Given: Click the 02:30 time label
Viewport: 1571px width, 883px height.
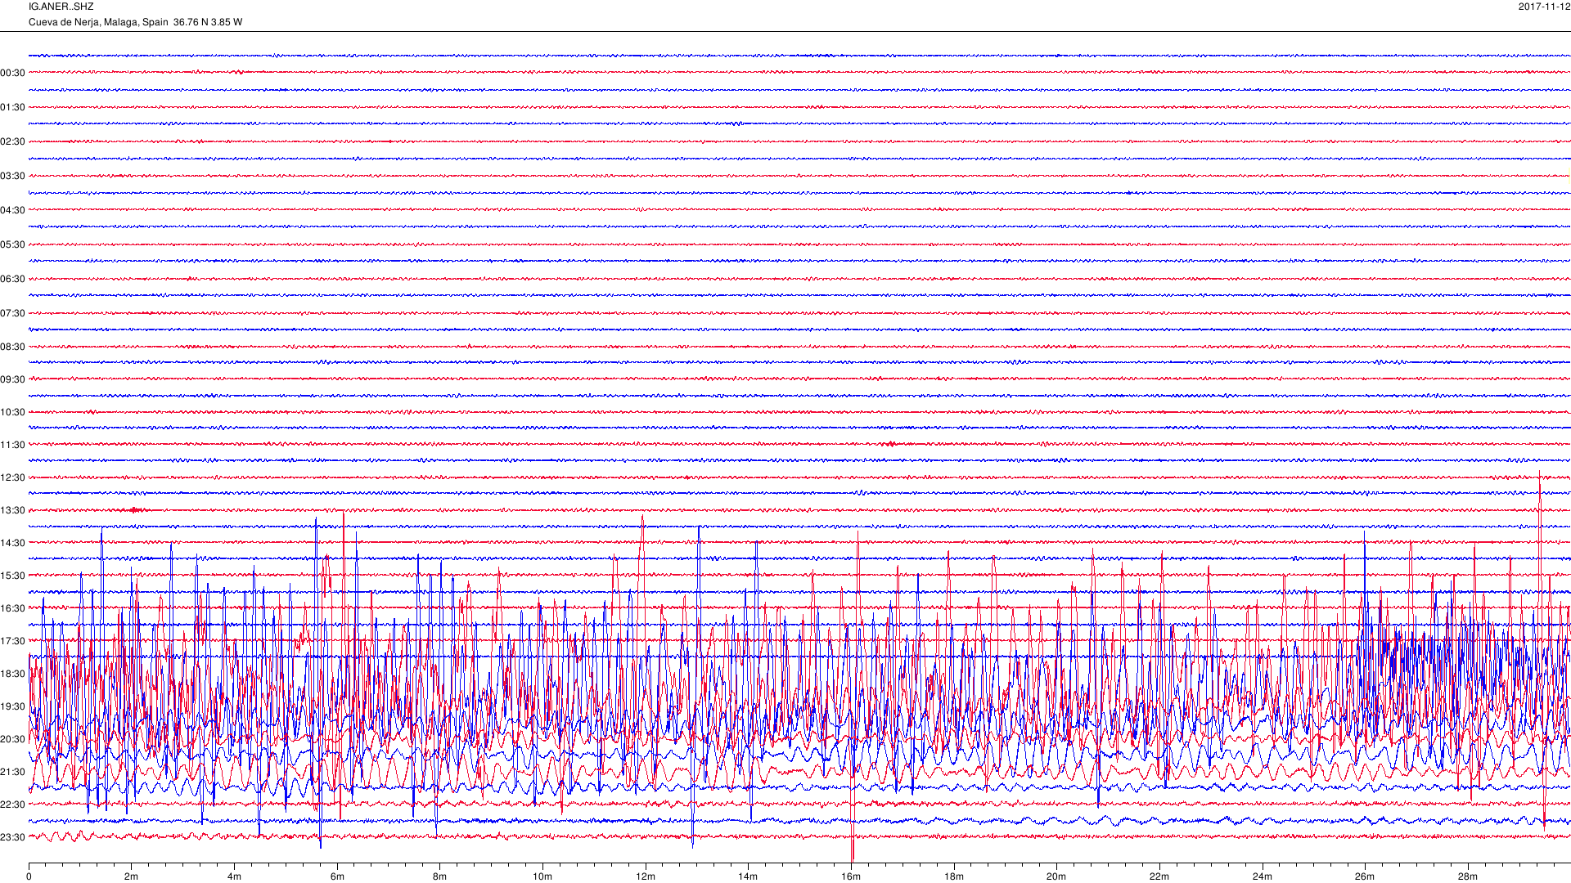Looking at the screenshot, I should 13,141.
